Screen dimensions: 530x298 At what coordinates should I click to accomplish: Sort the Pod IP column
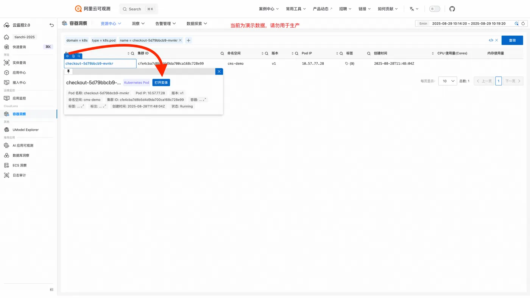[x=337, y=53]
